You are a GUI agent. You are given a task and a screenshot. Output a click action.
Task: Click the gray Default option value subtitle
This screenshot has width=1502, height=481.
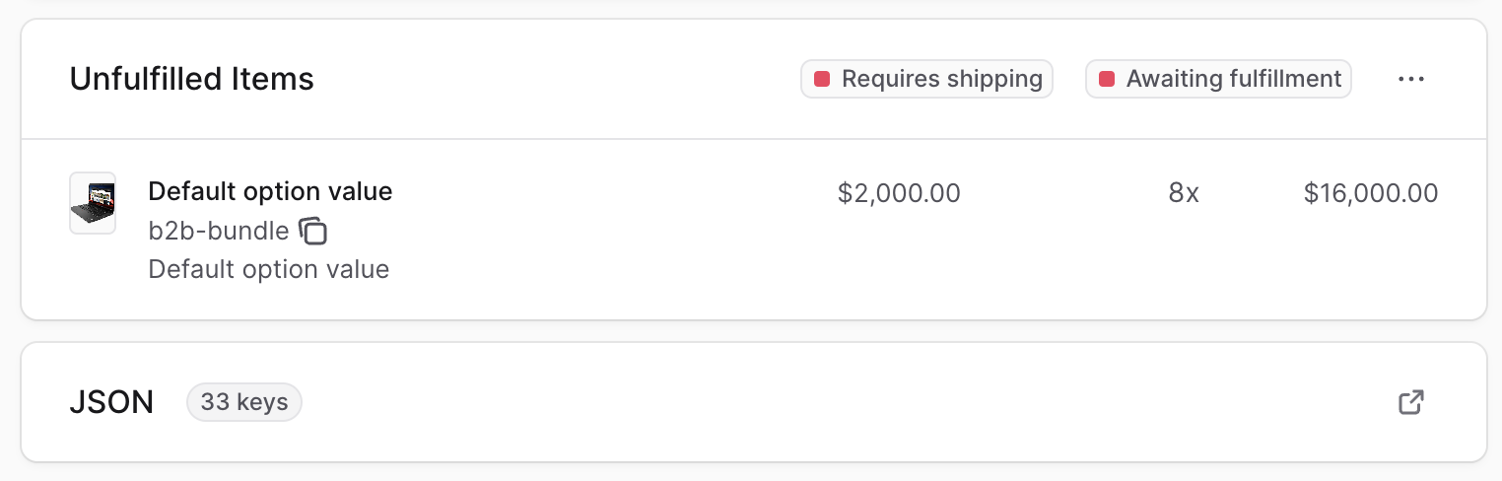[x=268, y=269]
